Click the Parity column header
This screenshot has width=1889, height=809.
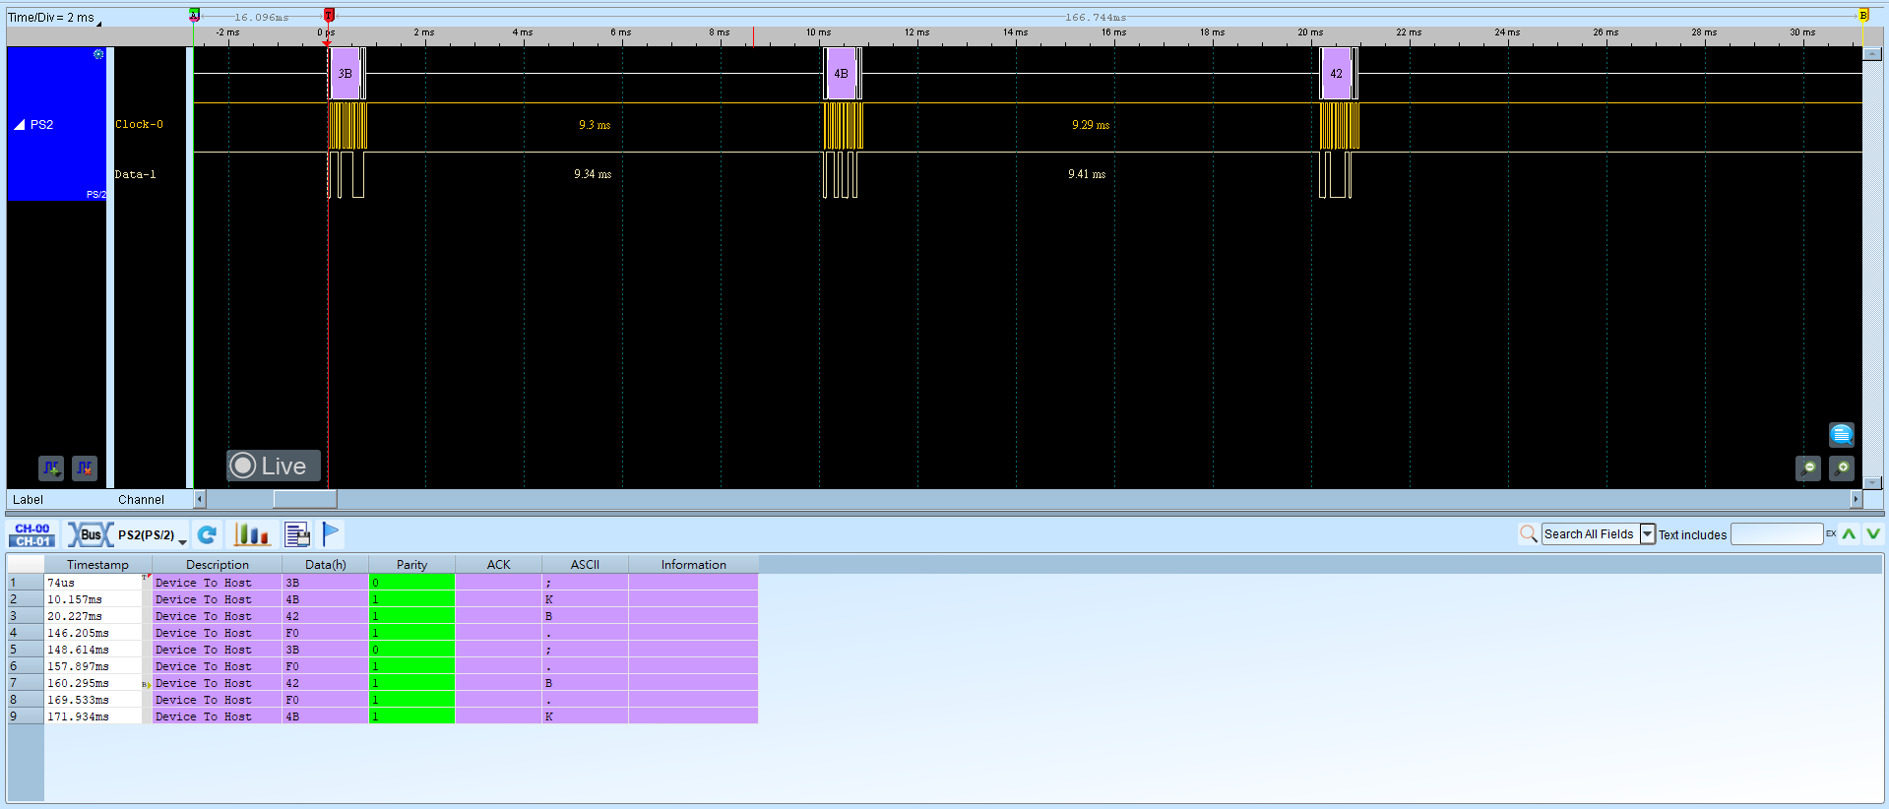point(412,565)
